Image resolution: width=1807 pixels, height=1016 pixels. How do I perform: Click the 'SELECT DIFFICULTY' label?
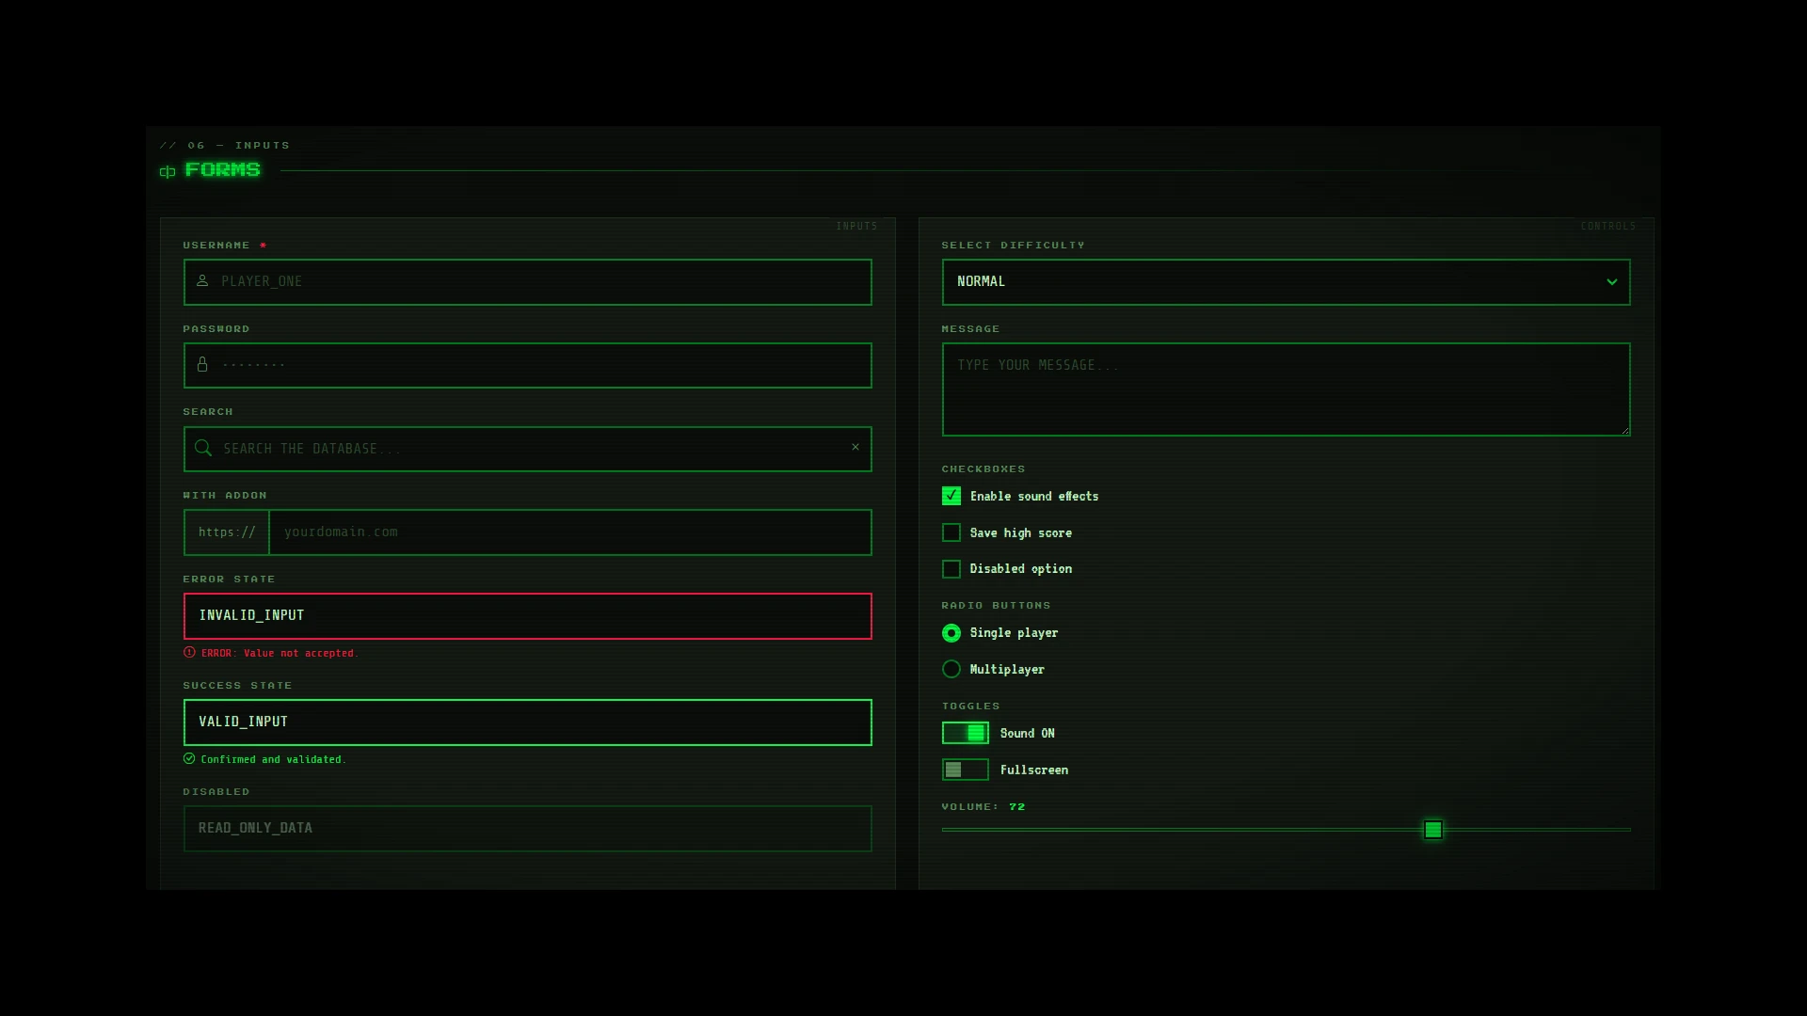(x=1014, y=245)
